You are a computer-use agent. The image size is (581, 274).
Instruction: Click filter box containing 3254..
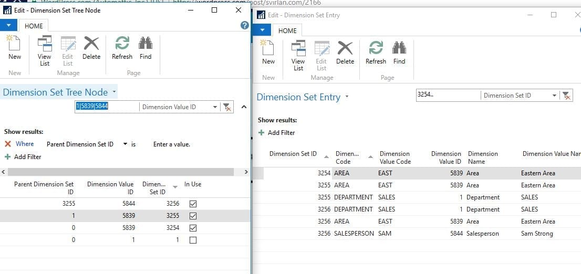tap(448, 95)
